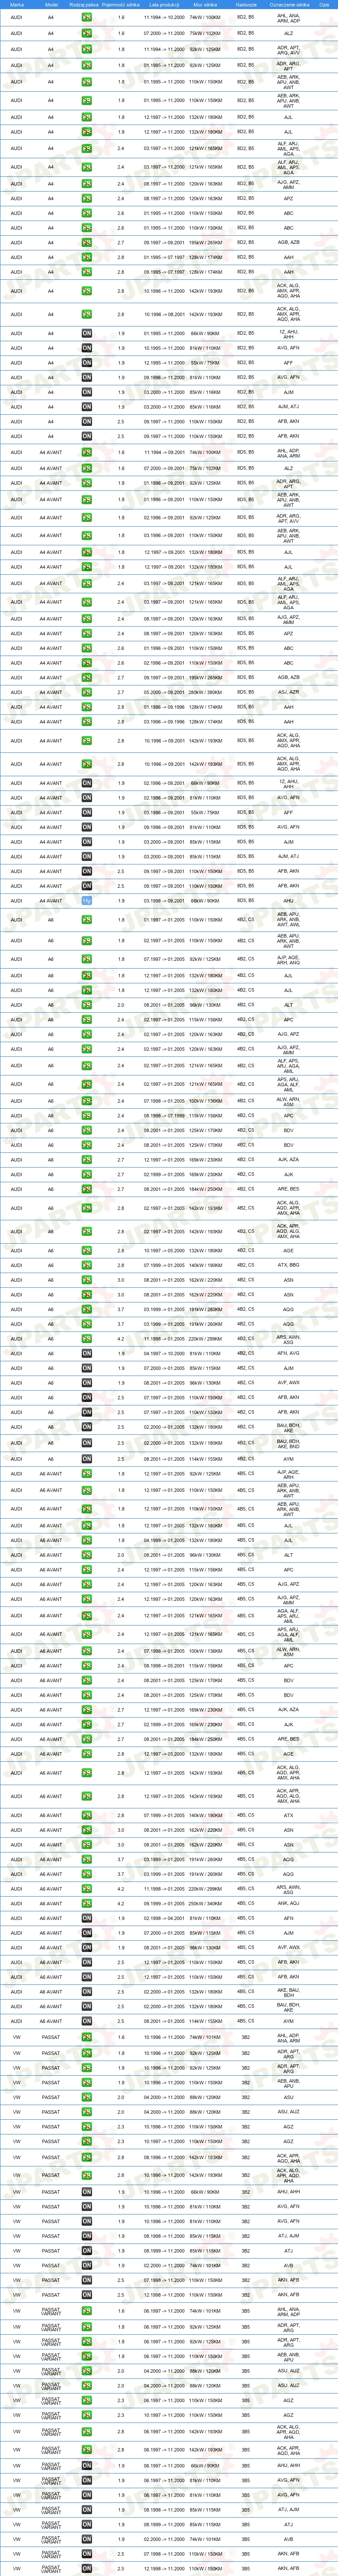The image size is (338, 2576).
Task: Select the ASJ, AZR engine code cell
Action: click(x=288, y=692)
